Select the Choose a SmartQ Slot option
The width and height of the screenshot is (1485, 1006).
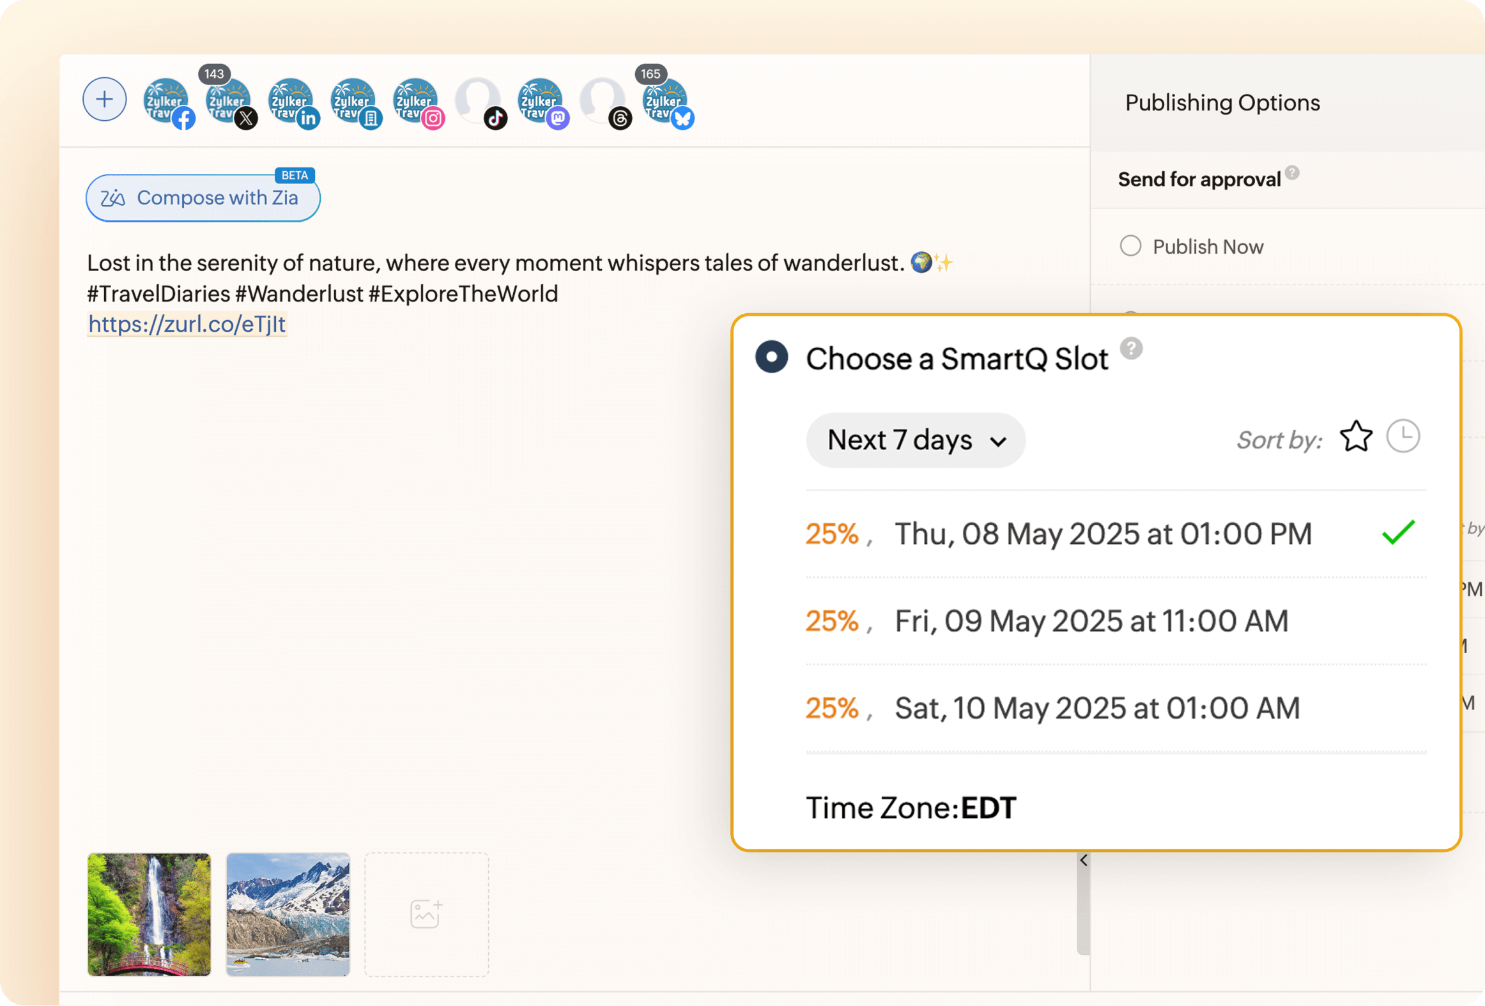pos(771,358)
